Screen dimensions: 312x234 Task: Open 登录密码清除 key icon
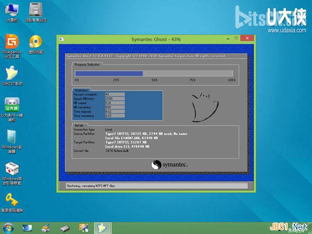[x=12, y=203]
